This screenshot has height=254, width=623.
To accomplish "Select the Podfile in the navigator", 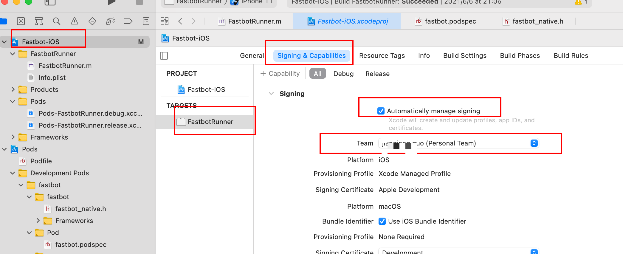I will click(41, 161).
